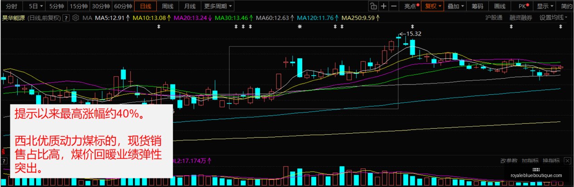
Task: Click the snowflake event marker above chart
Action: coord(299,27)
